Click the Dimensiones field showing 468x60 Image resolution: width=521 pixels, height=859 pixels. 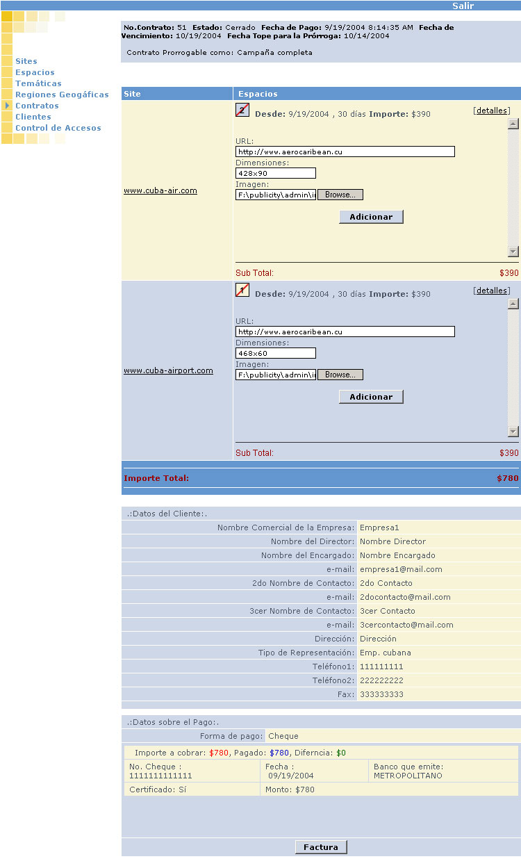point(275,353)
